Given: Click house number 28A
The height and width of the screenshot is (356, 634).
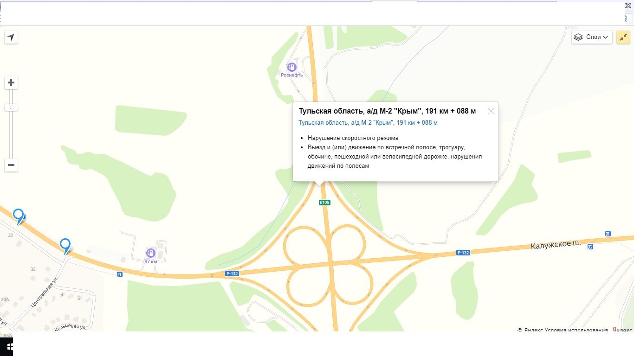Looking at the screenshot, I should click(x=5, y=299).
